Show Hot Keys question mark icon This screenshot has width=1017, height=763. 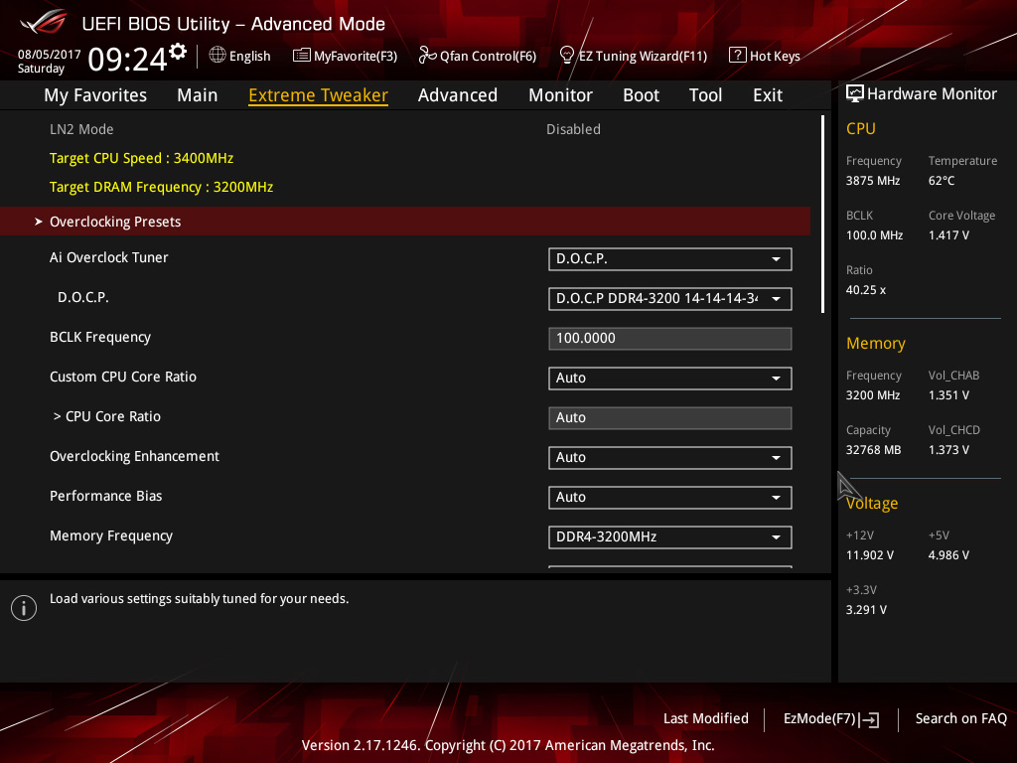(738, 56)
